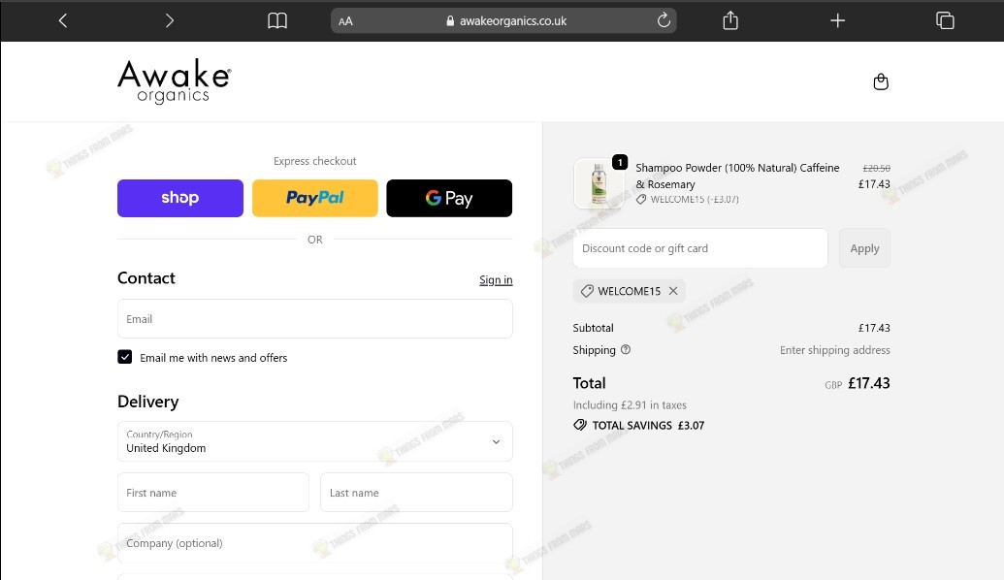Click the Delivery section heading

(x=147, y=403)
